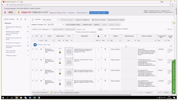This screenshot has width=178, height=100.
Task: Toggle visibility eye for the Гидрофобизатор product
Action: click(x=41, y=49)
